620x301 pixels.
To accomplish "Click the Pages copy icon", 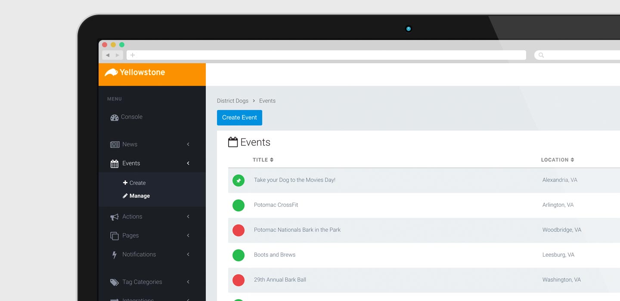I will tap(115, 236).
